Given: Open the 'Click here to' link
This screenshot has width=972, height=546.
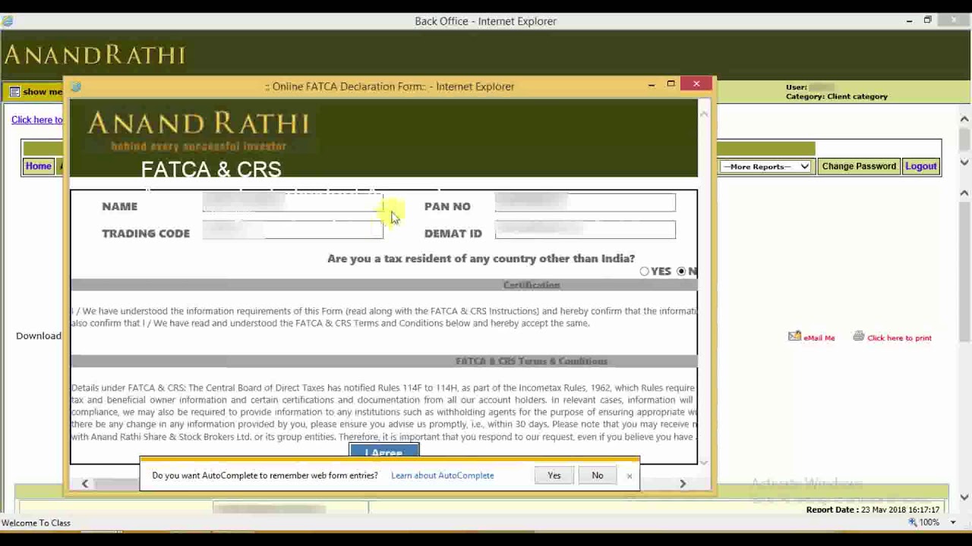Looking at the screenshot, I should click(37, 120).
